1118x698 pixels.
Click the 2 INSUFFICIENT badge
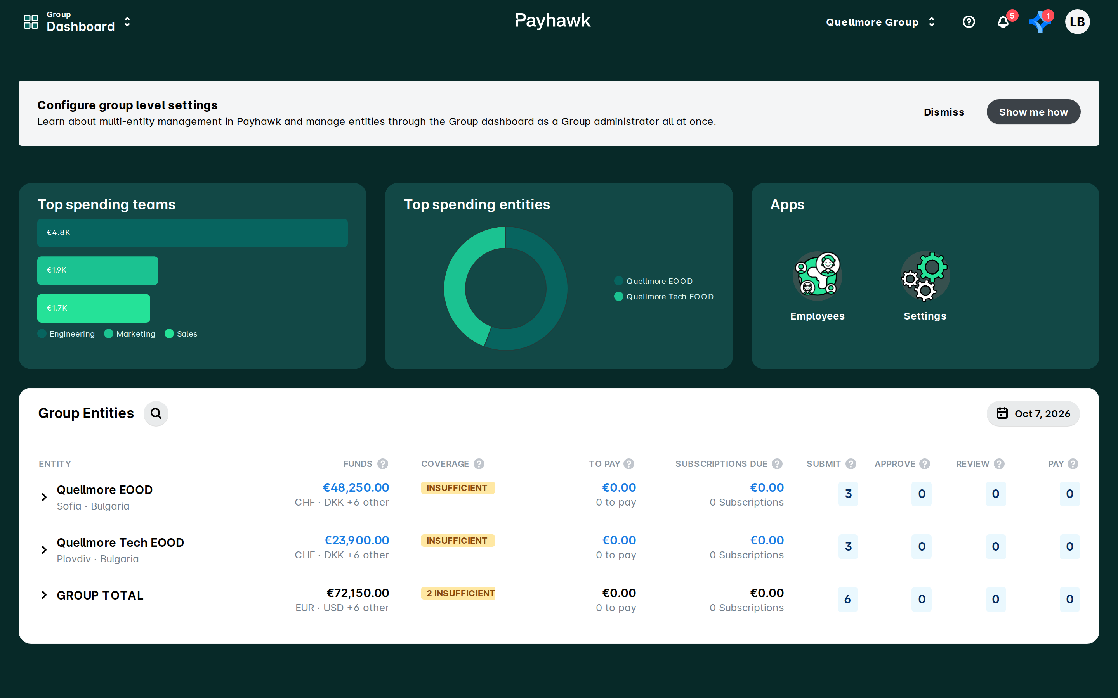[x=457, y=593]
